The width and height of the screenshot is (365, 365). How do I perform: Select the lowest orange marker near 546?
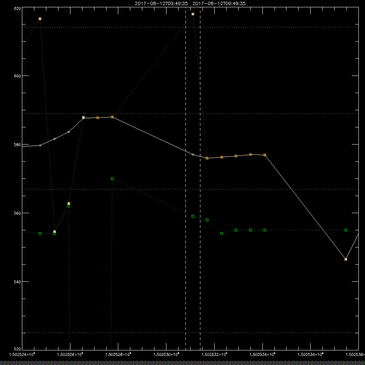pyautogui.click(x=346, y=259)
